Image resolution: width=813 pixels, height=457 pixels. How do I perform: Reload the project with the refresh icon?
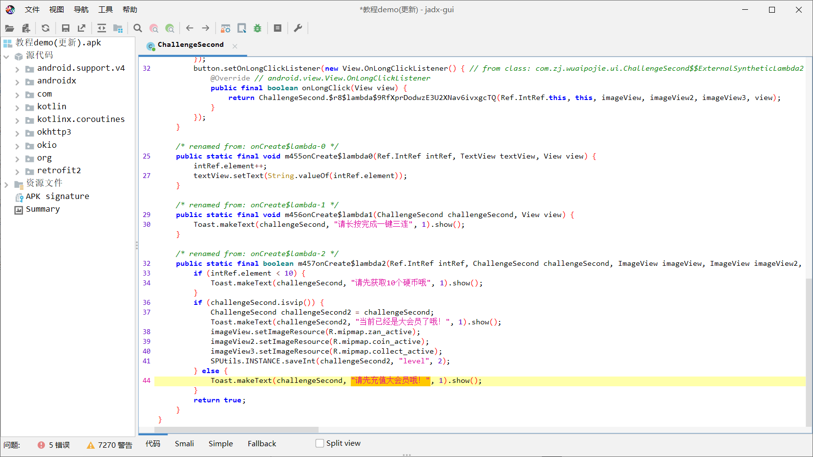point(45,28)
